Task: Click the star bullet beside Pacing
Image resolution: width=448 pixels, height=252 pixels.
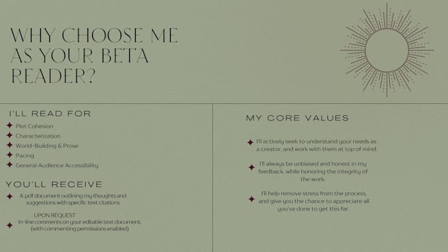Action: pos(9,155)
